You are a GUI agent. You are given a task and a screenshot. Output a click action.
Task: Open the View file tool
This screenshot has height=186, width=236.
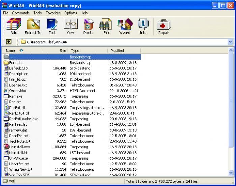[70, 26]
